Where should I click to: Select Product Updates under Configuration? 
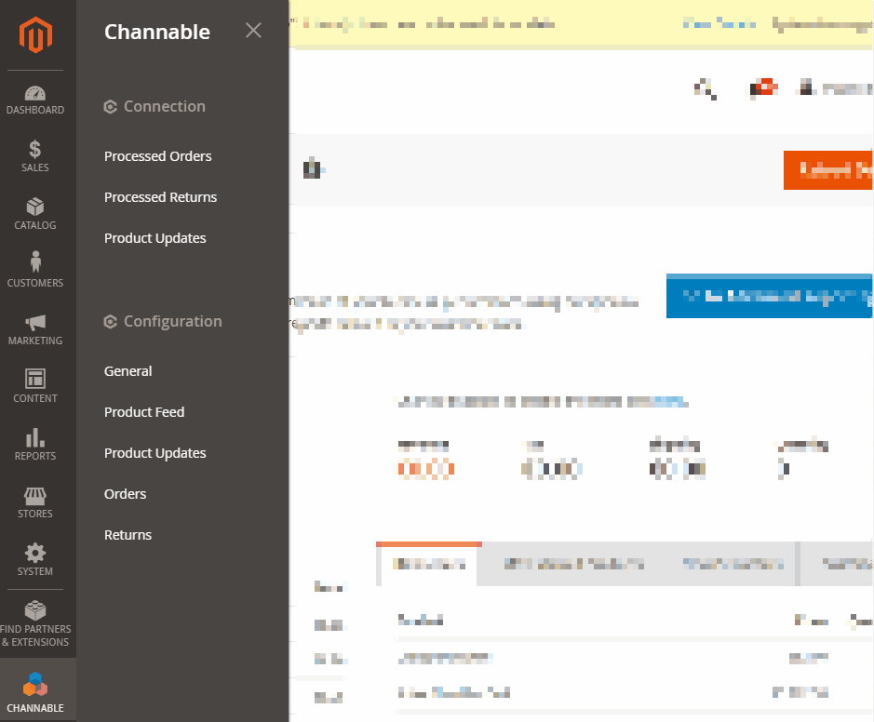[155, 453]
